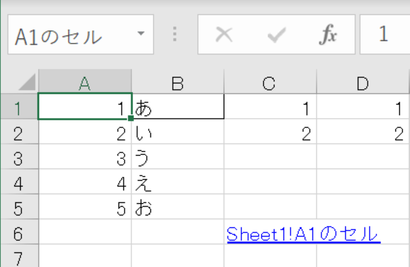
Task: Click the formula bar showing the value 1
Action: pos(383,34)
